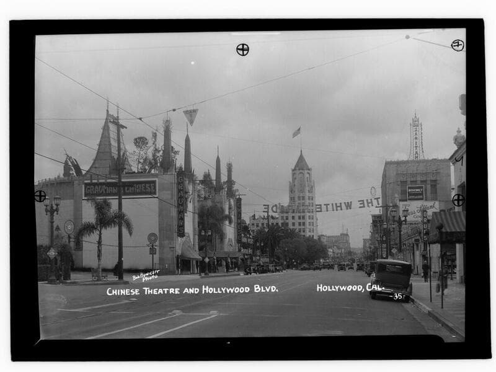Click the "Chinese Theatre and Hollywood Blvd." caption

192,290
